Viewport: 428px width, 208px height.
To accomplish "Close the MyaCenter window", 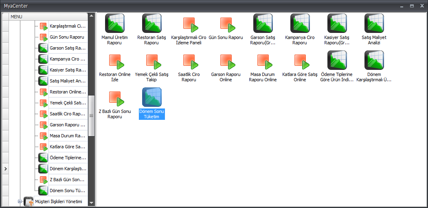I will coord(422,6).
